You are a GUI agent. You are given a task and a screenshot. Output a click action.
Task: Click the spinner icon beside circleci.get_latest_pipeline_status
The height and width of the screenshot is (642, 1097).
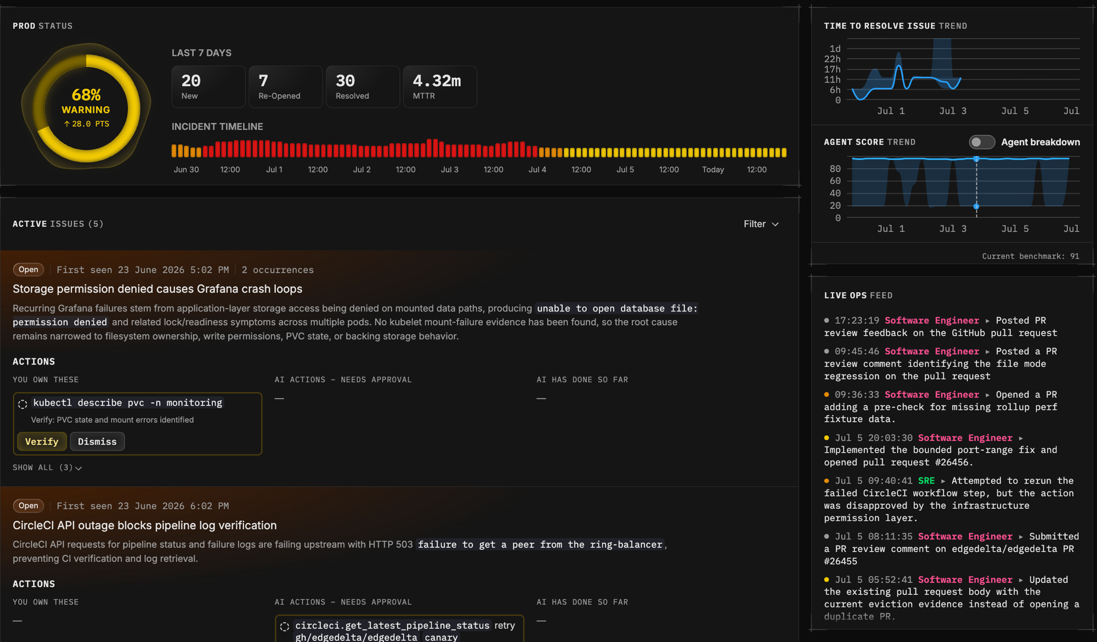284,626
